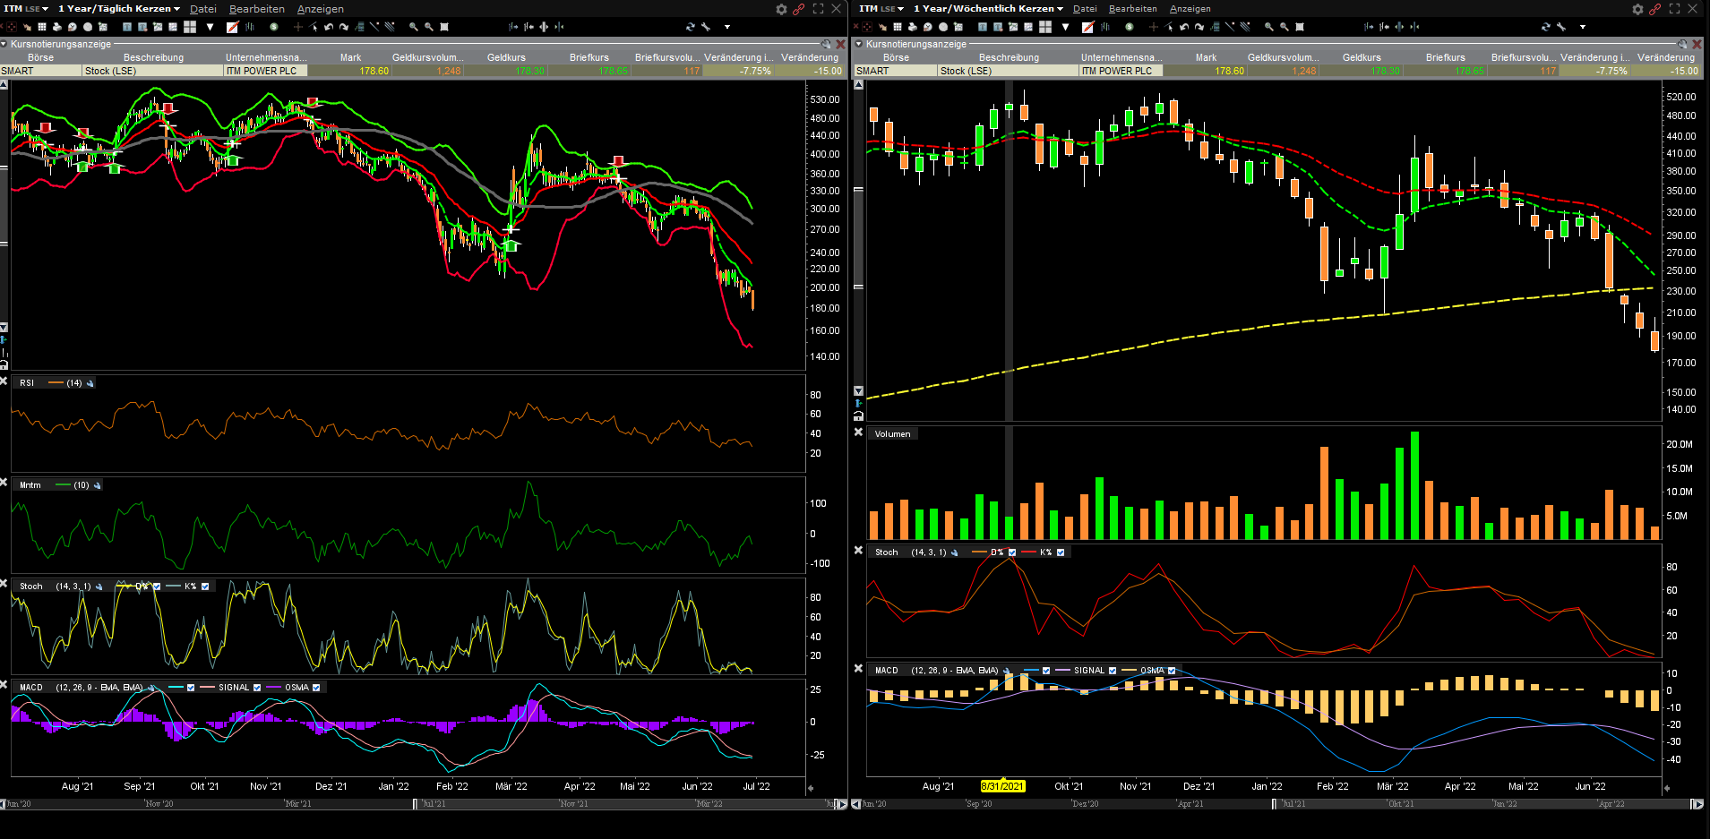Click Börse column header in weekly chart
Viewport: 1710px width, 839px height.
tap(896, 57)
